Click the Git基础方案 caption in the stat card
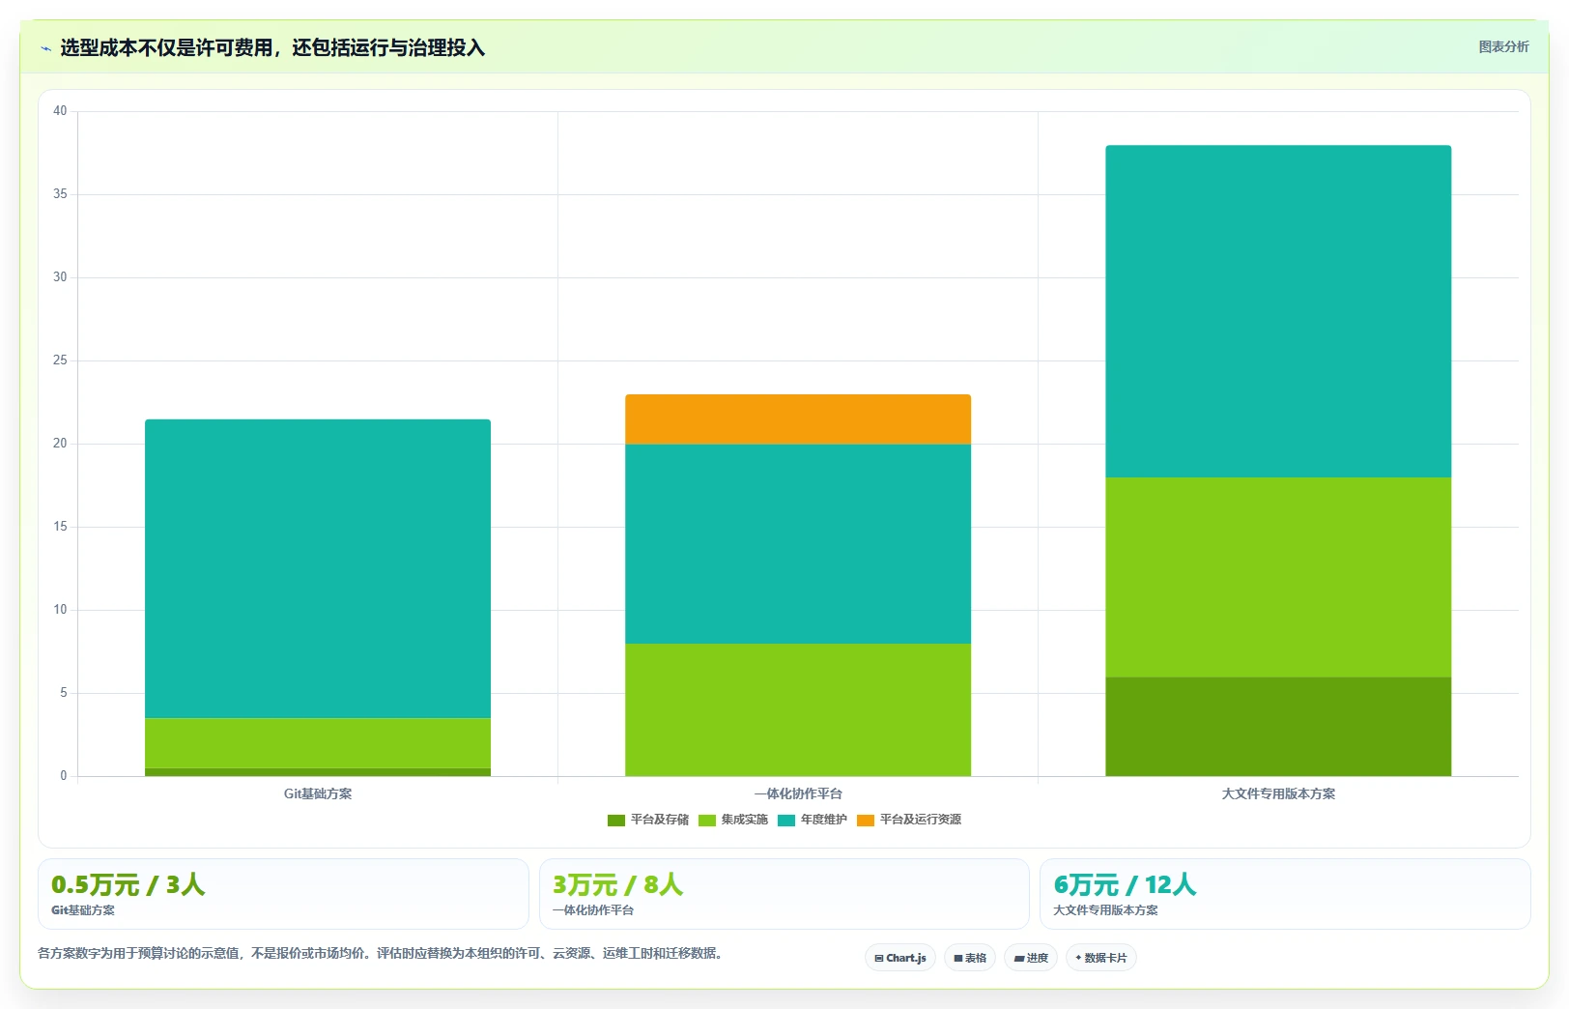The height and width of the screenshot is (1009, 1569). 83,910
